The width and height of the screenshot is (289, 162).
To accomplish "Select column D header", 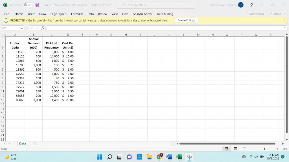I will [x=68, y=35].
